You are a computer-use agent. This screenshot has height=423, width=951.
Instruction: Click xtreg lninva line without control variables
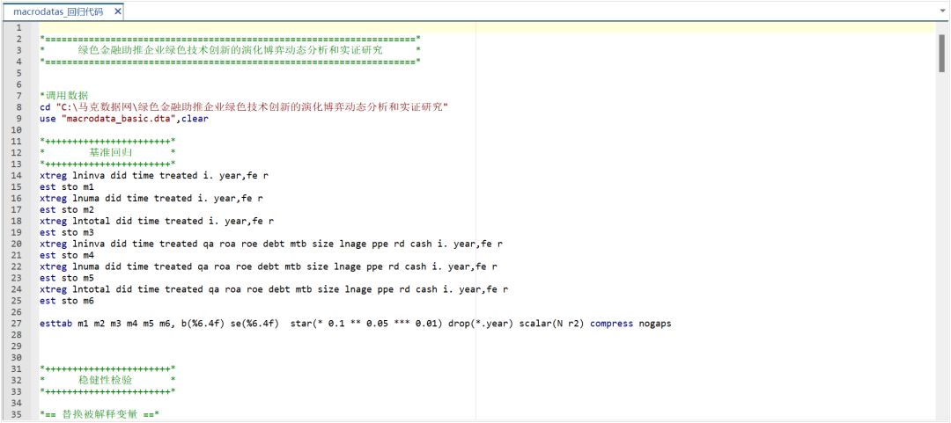[154, 176]
